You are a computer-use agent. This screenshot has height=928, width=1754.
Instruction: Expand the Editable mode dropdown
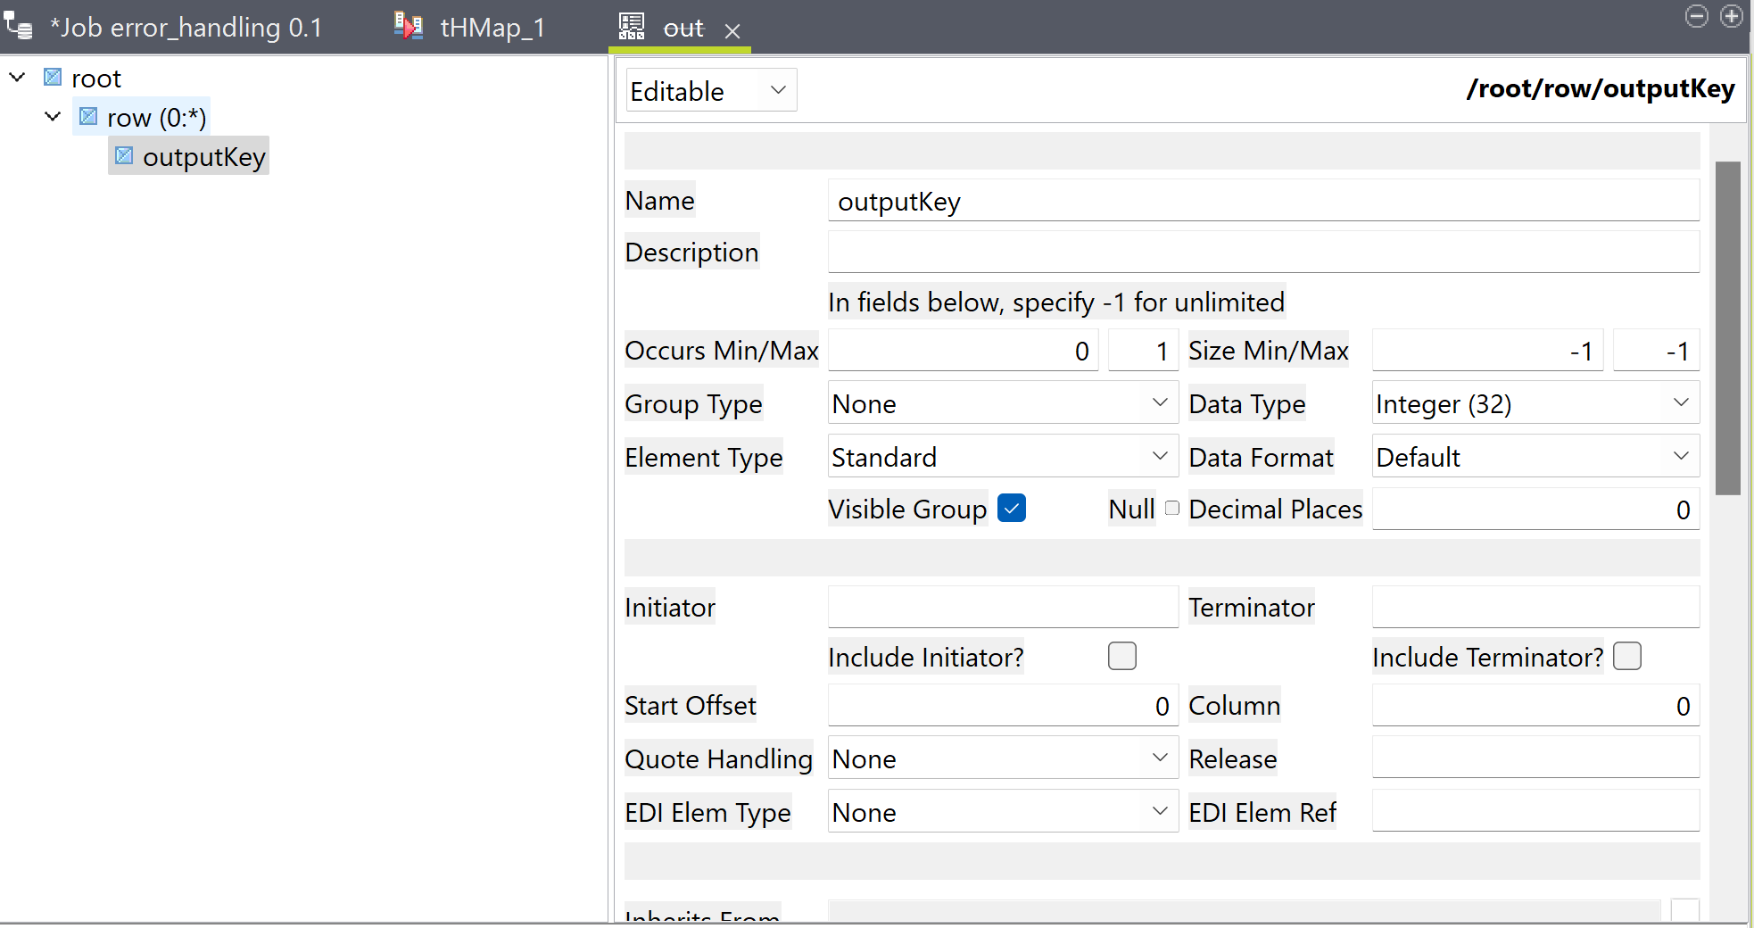[x=710, y=91]
